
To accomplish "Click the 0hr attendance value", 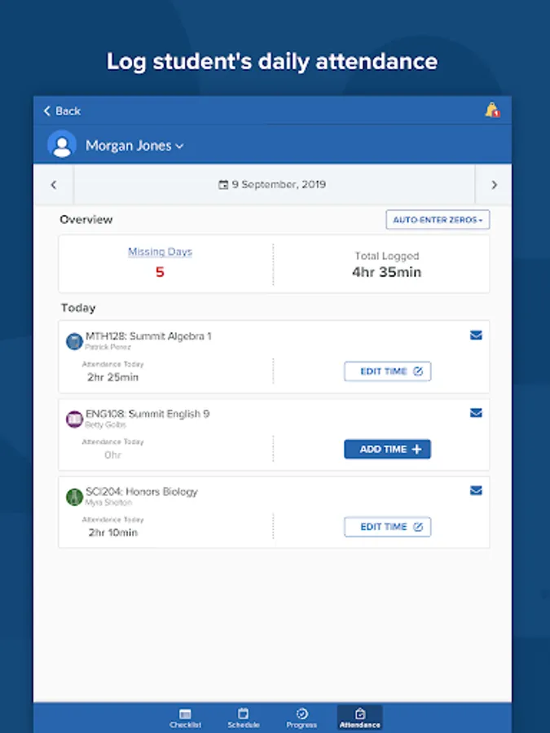I will [x=112, y=454].
